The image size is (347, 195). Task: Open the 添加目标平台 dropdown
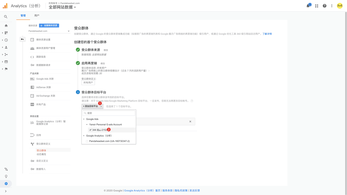pyautogui.click(x=92, y=106)
